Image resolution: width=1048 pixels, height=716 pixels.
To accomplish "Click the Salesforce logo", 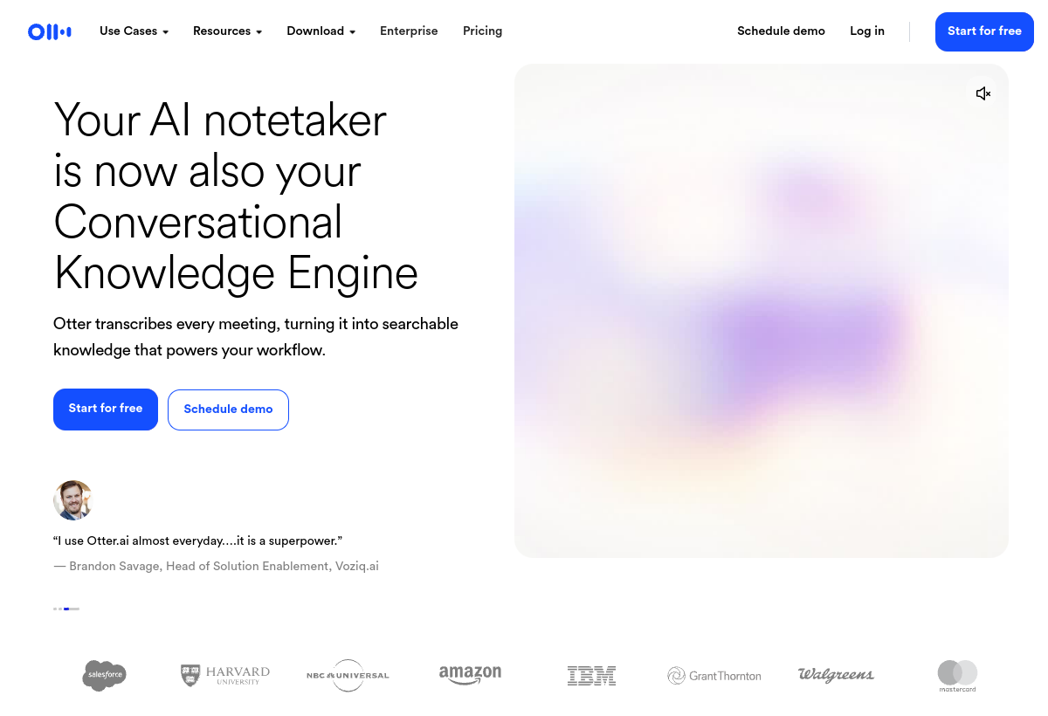I will (x=105, y=675).
